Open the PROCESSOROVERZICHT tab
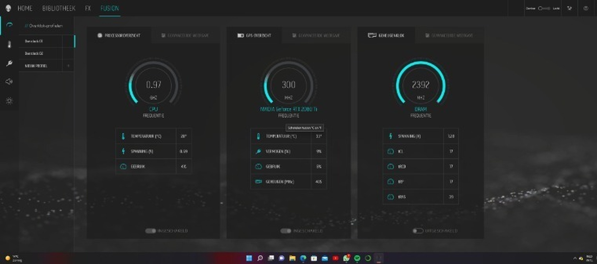Viewport: 597px width, 264px height. coord(119,35)
